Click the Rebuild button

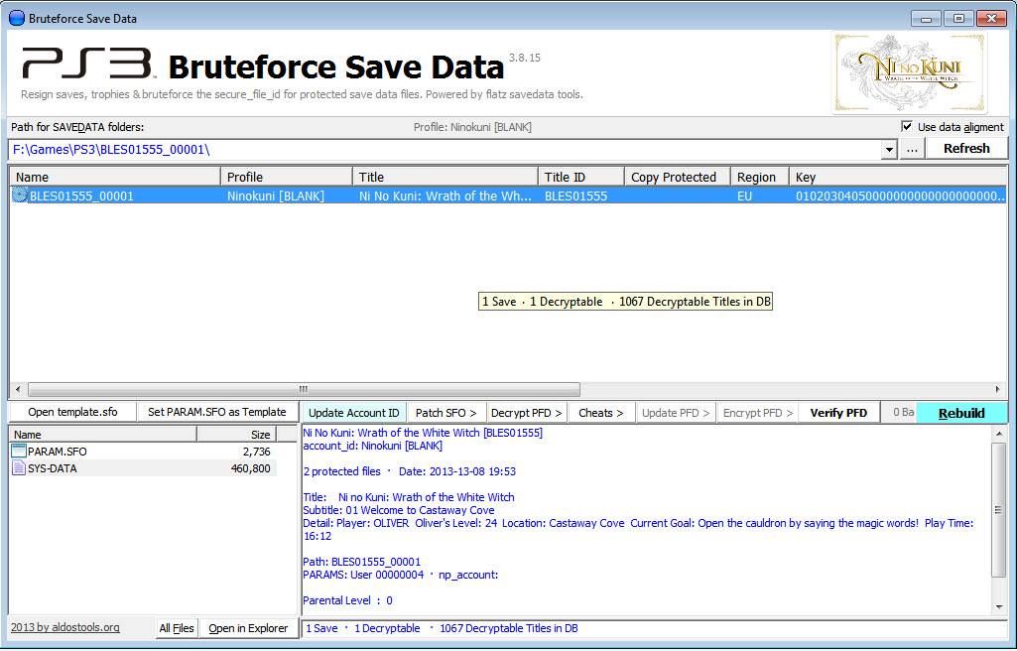point(961,413)
